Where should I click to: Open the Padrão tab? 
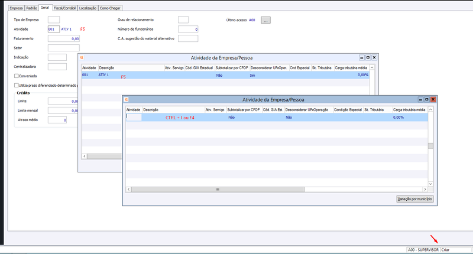32,8
